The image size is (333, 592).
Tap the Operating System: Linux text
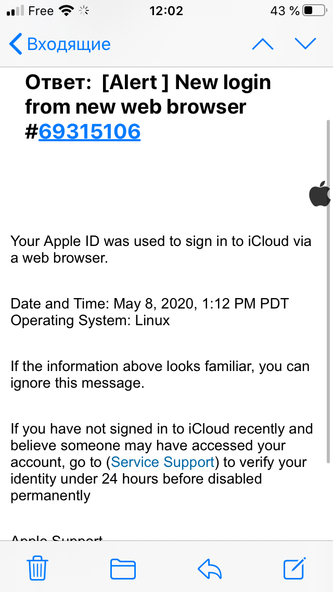coord(91,320)
